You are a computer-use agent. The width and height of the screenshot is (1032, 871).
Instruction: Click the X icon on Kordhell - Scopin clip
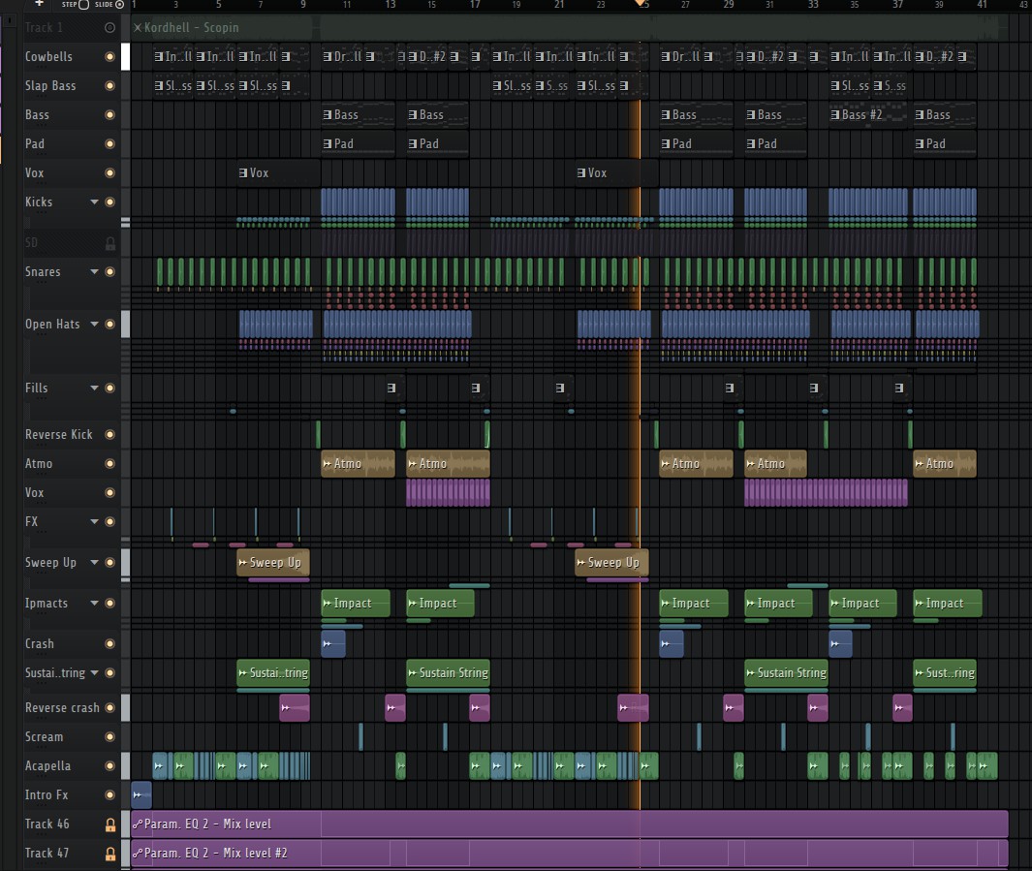(137, 28)
